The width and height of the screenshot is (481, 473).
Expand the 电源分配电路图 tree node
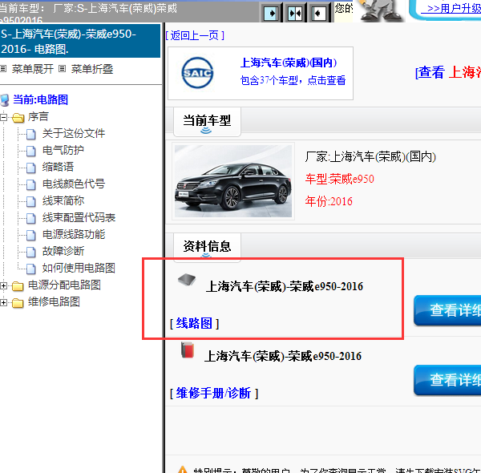(3, 286)
